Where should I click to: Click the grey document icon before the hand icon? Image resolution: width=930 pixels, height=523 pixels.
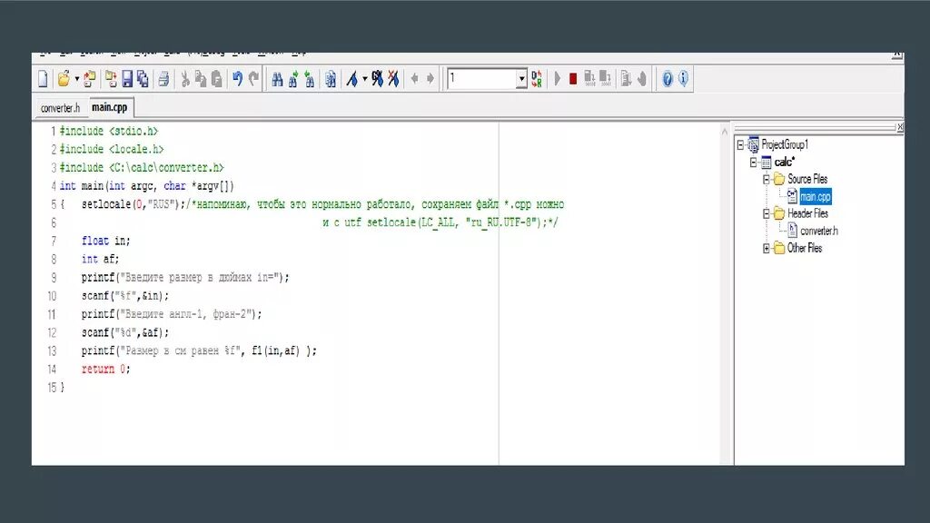coord(627,79)
